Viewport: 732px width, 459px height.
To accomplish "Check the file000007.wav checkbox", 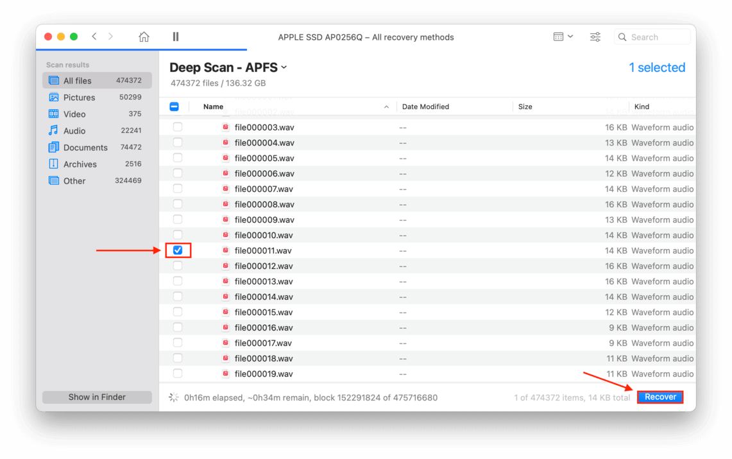I will pyautogui.click(x=178, y=189).
